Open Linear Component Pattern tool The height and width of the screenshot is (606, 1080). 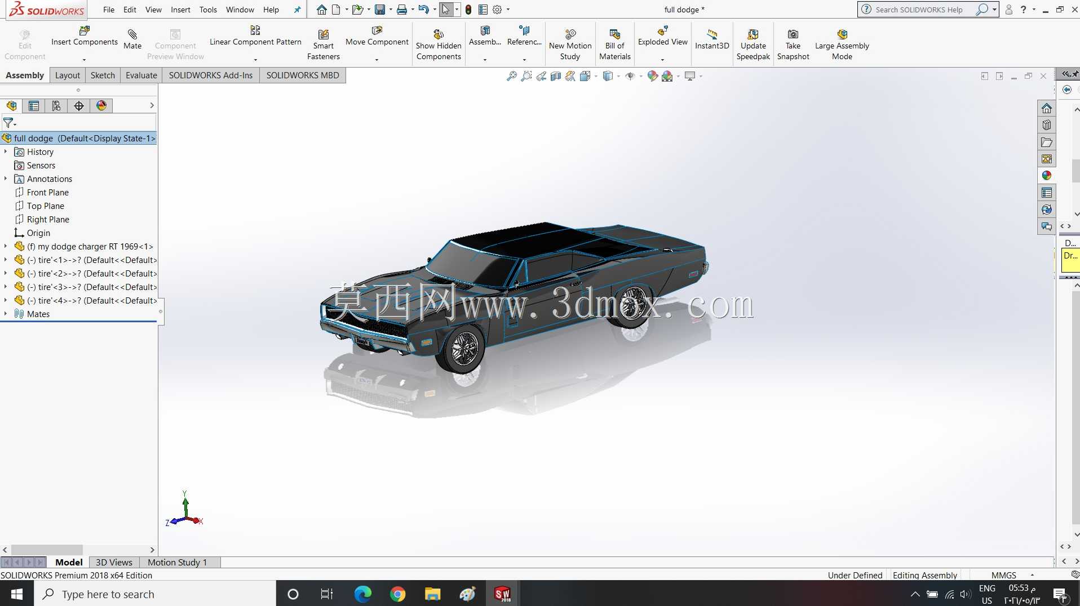pyautogui.click(x=255, y=35)
